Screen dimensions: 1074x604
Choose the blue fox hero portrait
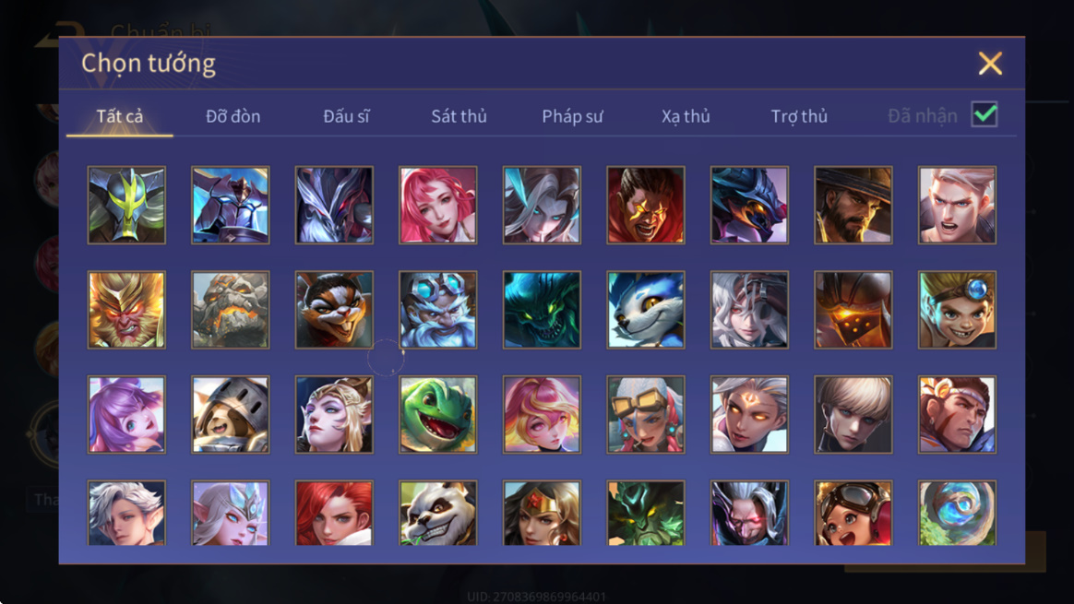point(646,310)
